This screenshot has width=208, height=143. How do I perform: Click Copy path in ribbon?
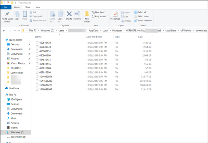[36, 16]
